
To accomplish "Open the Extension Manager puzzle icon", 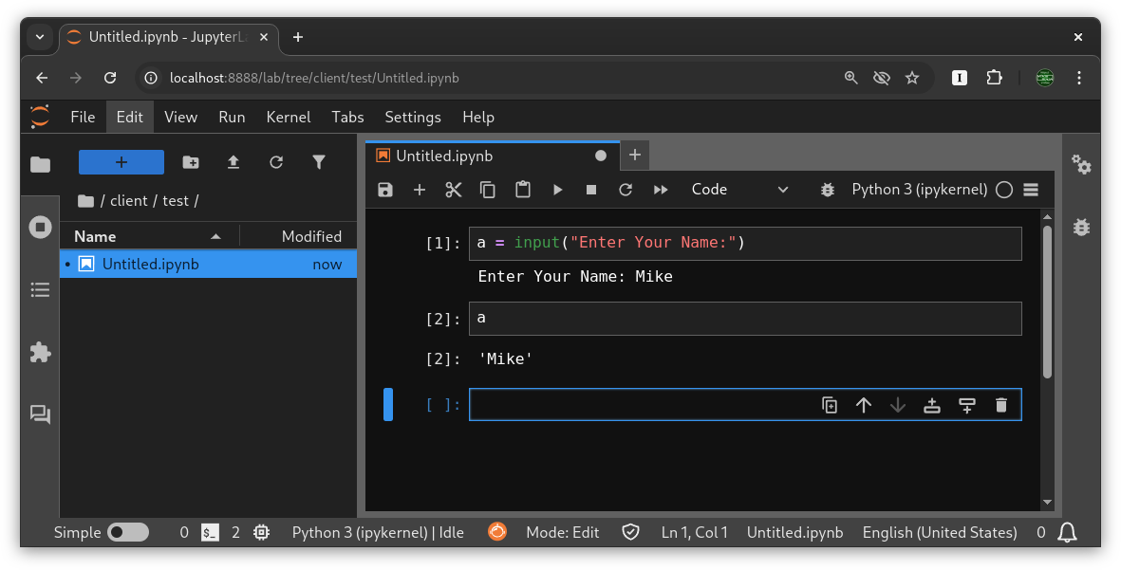I will [40, 352].
